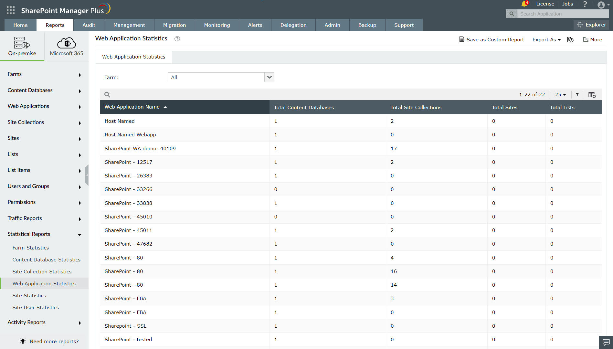Click the help question mark in header
This screenshot has height=349, width=613.
pyautogui.click(x=585, y=4)
